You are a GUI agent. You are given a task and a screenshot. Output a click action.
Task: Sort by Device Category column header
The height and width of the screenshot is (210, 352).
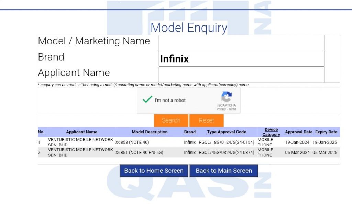coord(271,132)
